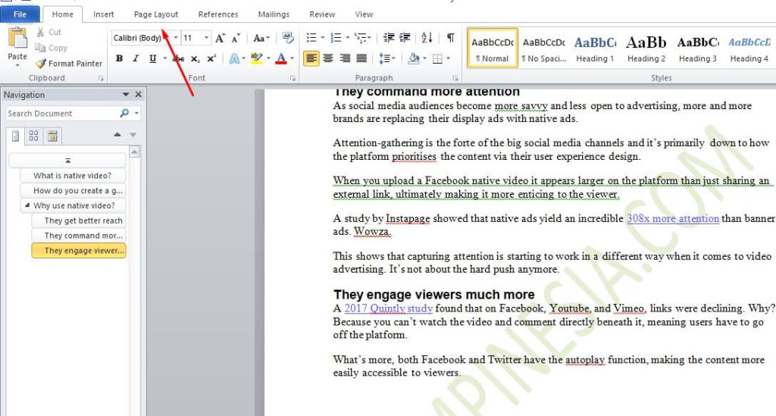
Task: Switch to the Insert tab
Action: 103,14
